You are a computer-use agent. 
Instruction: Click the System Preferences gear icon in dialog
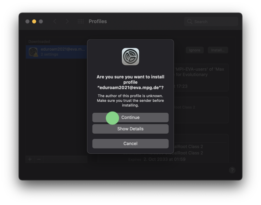click(x=130, y=57)
